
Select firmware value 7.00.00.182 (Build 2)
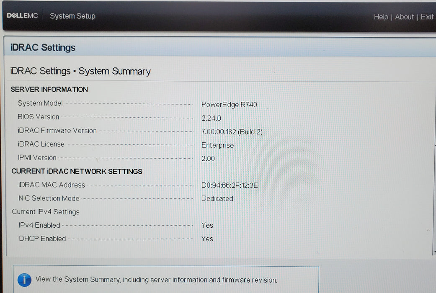click(x=232, y=132)
